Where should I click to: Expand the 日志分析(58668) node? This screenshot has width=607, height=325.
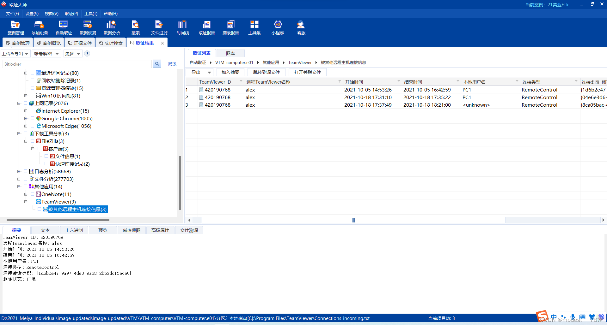(19, 171)
